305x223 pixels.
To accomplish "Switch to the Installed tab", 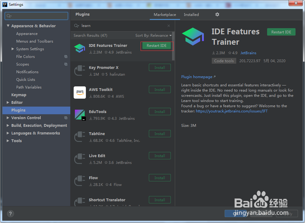I will (191, 15).
